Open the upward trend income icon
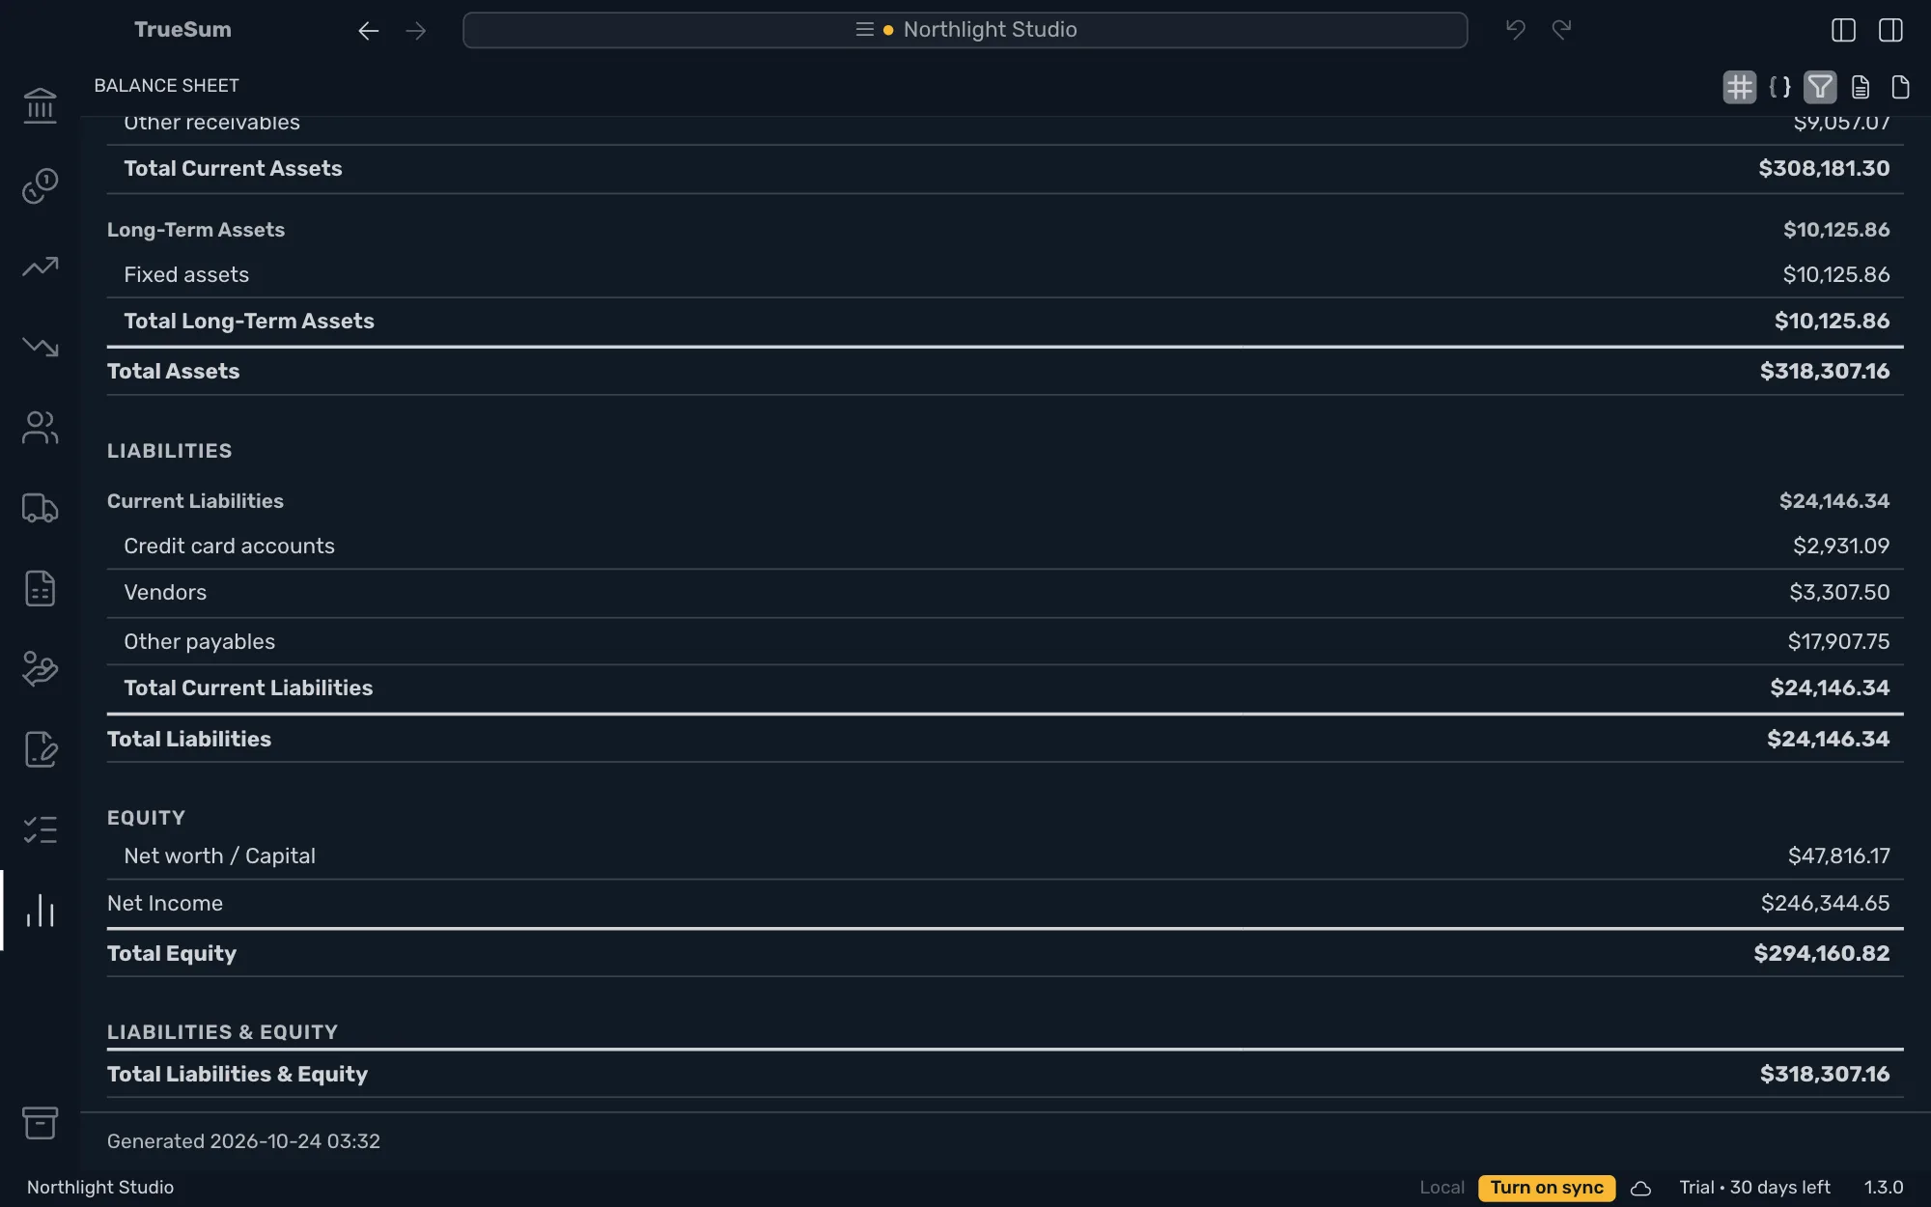This screenshot has height=1207, width=1931. coord(40,267)
